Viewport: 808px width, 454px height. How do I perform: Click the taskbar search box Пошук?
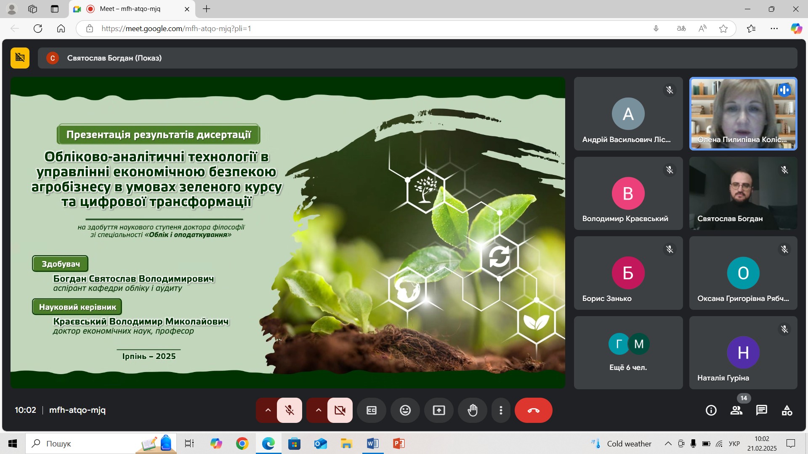pyautogui.click(x=101, y=443)
